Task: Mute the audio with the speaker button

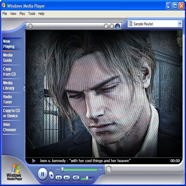Action: [x=76, y=178]
